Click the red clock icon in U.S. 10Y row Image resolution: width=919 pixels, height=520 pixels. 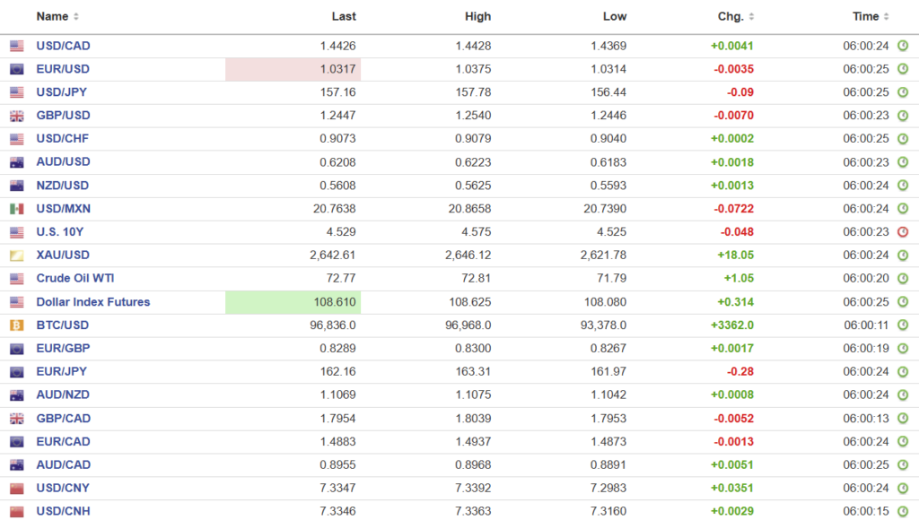click(903, 232)
